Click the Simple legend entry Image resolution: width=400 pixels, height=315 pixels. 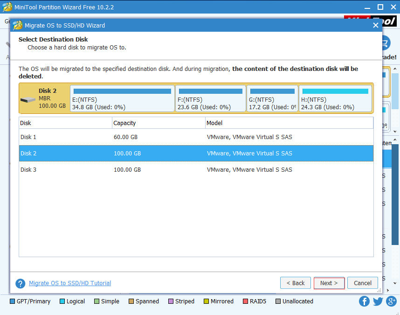click(107, 301)
